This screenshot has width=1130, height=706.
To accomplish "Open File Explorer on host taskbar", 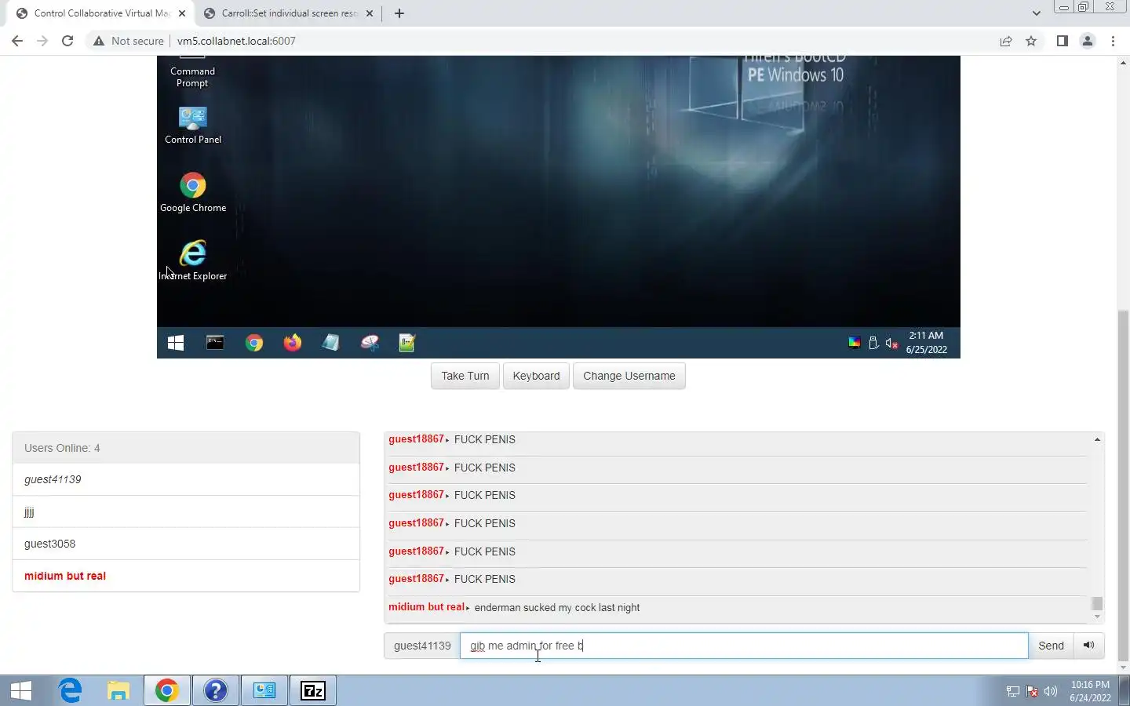I will coord(118,690).
